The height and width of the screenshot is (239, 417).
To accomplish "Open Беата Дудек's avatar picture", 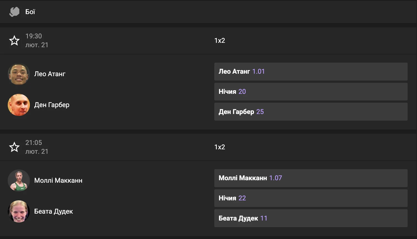I will click(19, 211).
